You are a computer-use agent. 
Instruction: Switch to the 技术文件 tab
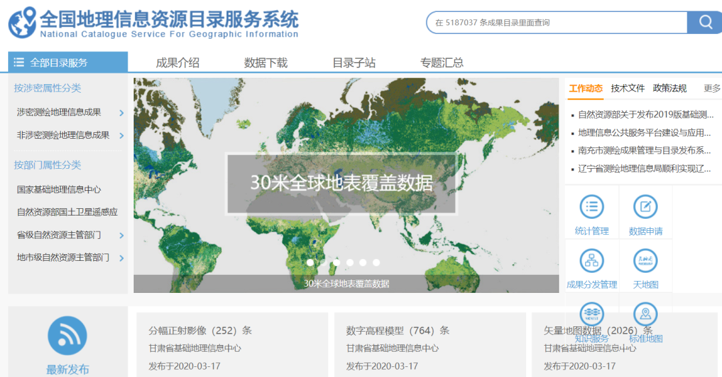628,88
